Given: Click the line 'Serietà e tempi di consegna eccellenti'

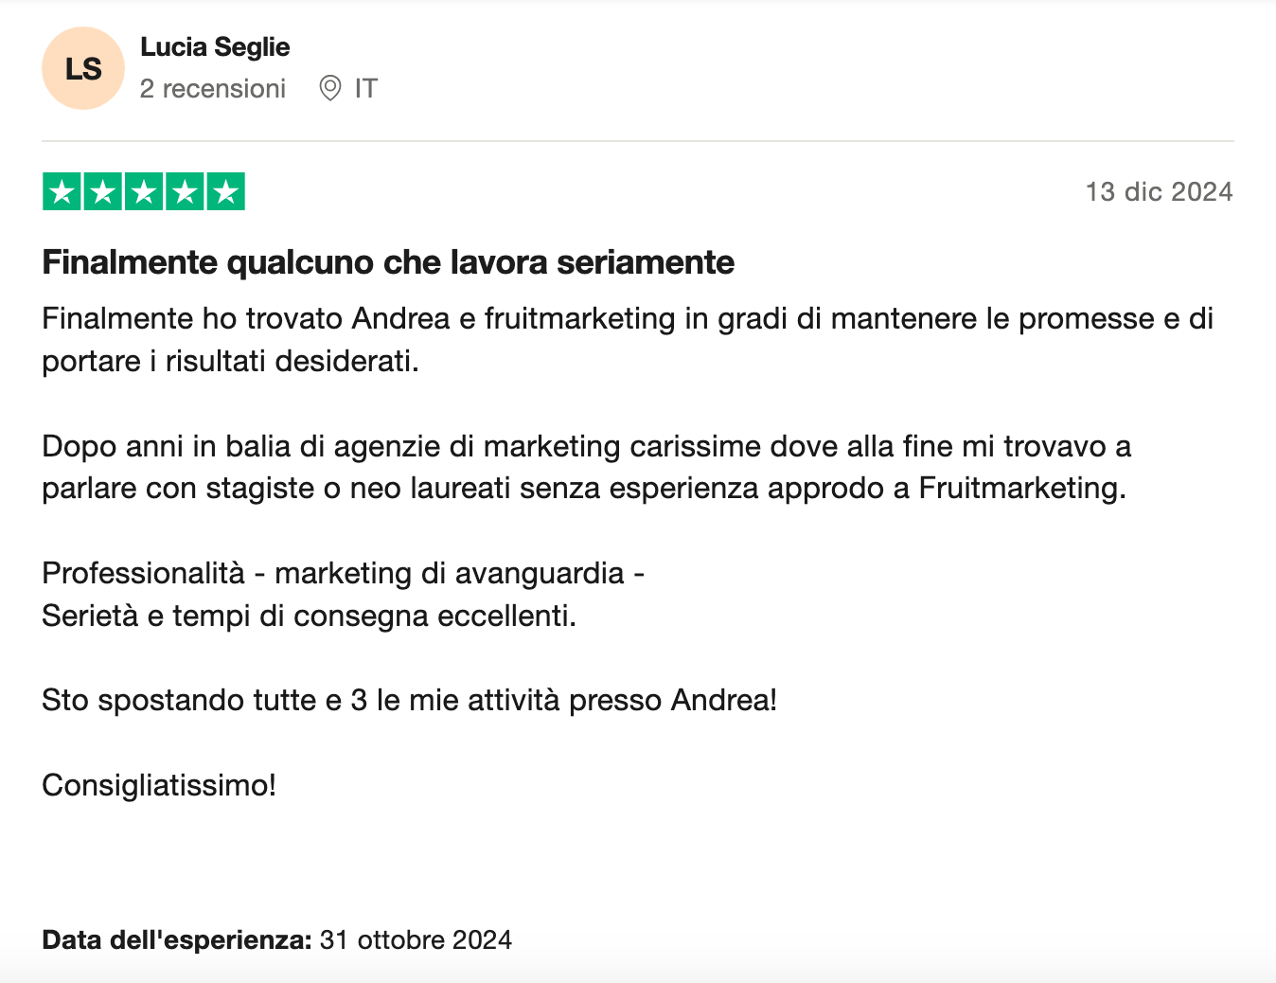Looking at the screenshot, I should coord(310,616).
